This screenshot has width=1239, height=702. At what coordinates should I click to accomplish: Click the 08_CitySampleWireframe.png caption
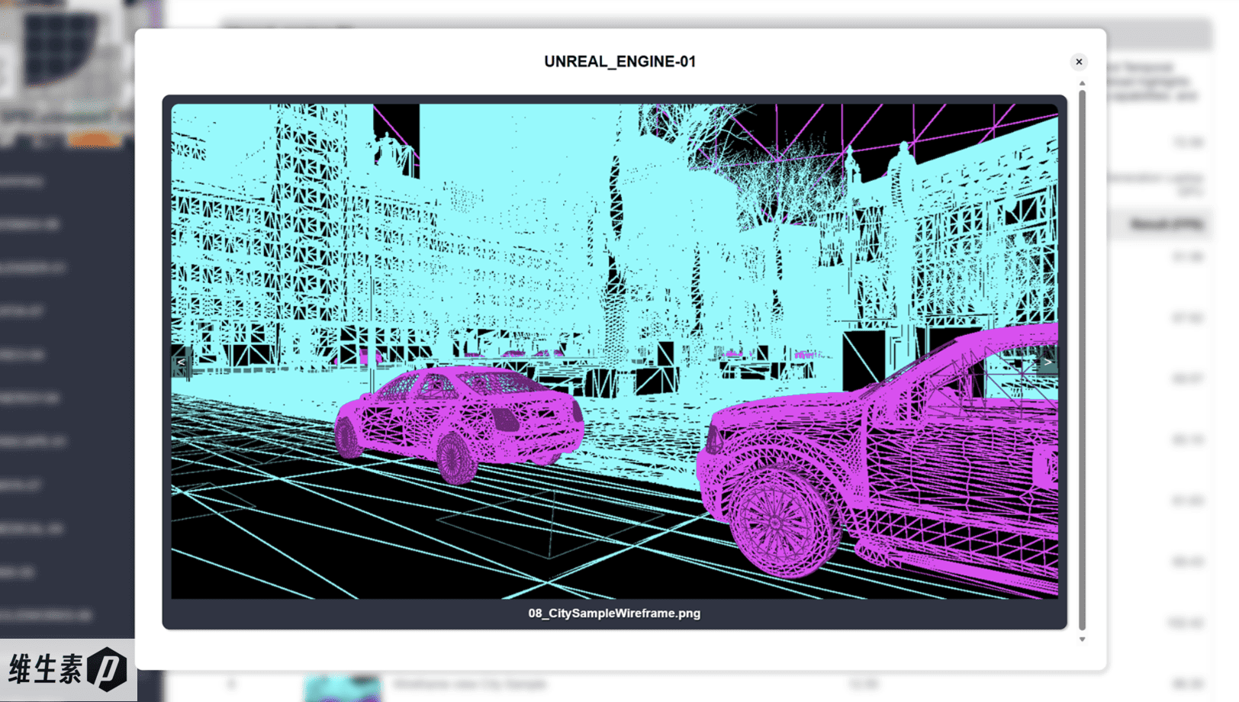click(x=614, y=613)
